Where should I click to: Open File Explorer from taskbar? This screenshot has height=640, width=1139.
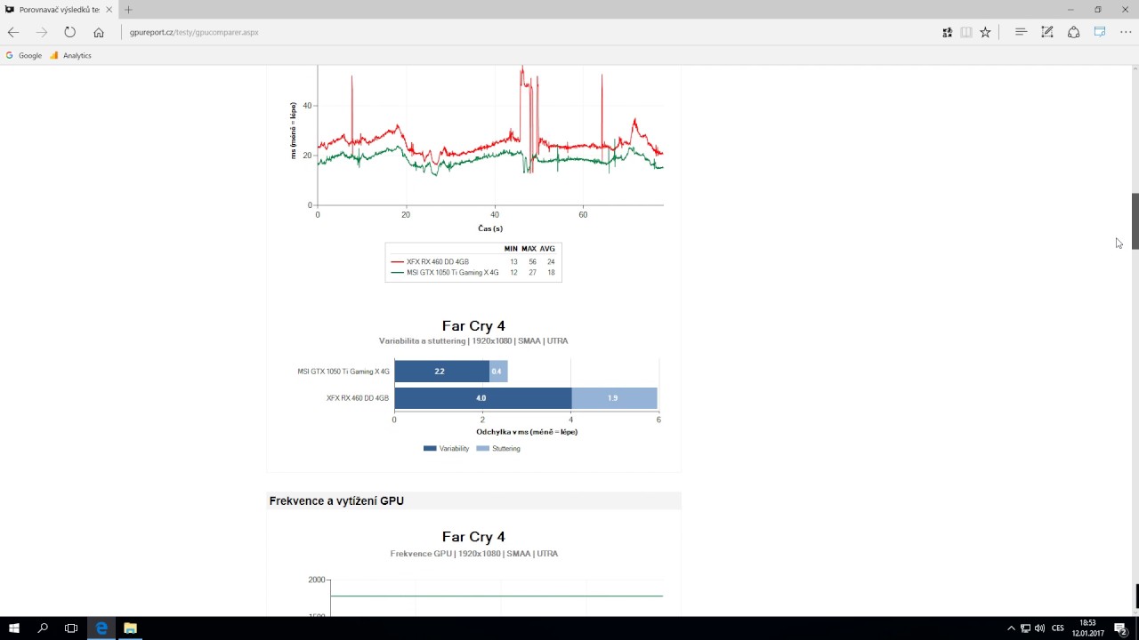point(130,628)
